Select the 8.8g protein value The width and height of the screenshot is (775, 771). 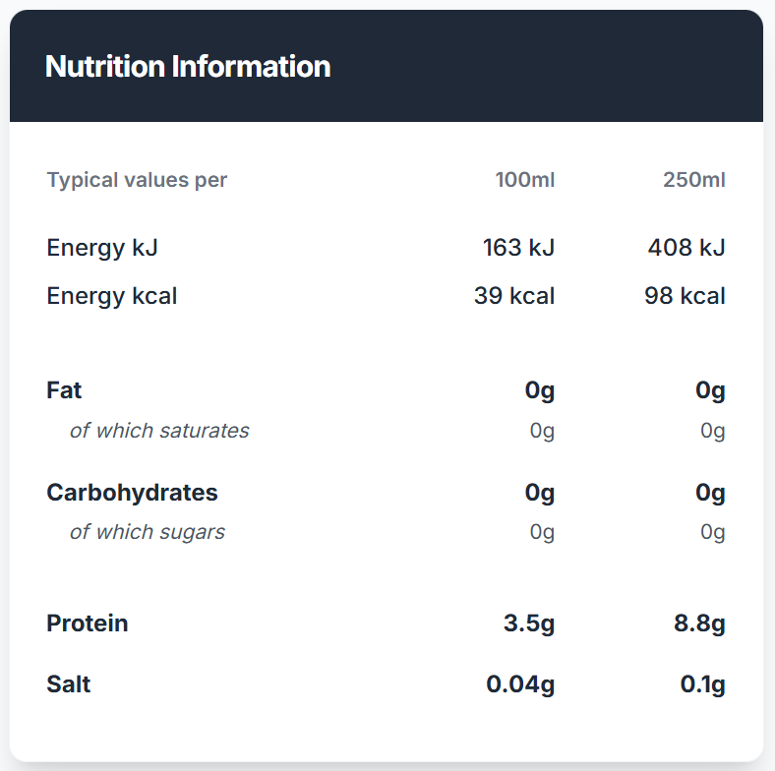tap(700, 623)
